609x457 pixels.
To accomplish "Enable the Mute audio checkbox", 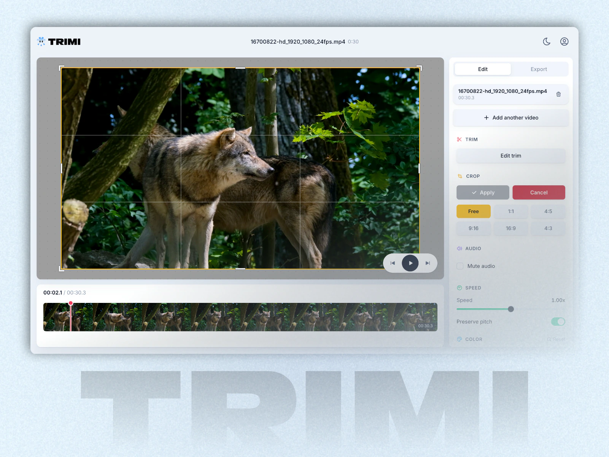I will (460, 266).
